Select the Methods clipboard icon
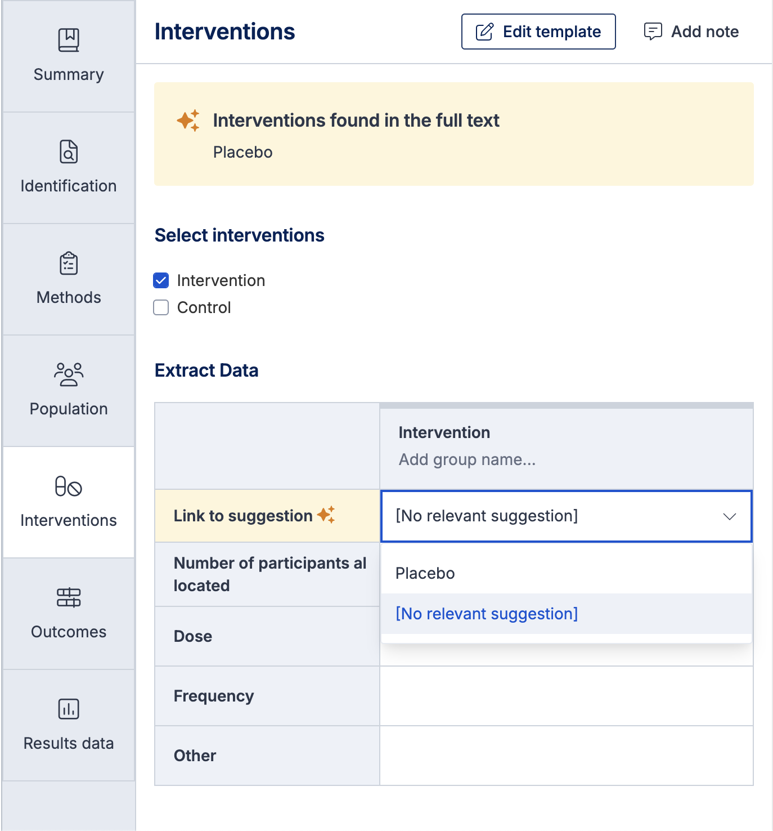The image size is (773, 831). (69, 263)
